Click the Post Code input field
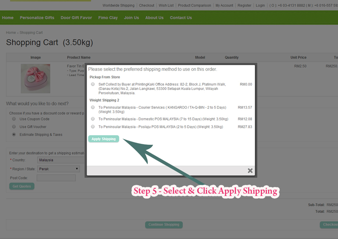338x239 pixels. [x=56, y=178]
